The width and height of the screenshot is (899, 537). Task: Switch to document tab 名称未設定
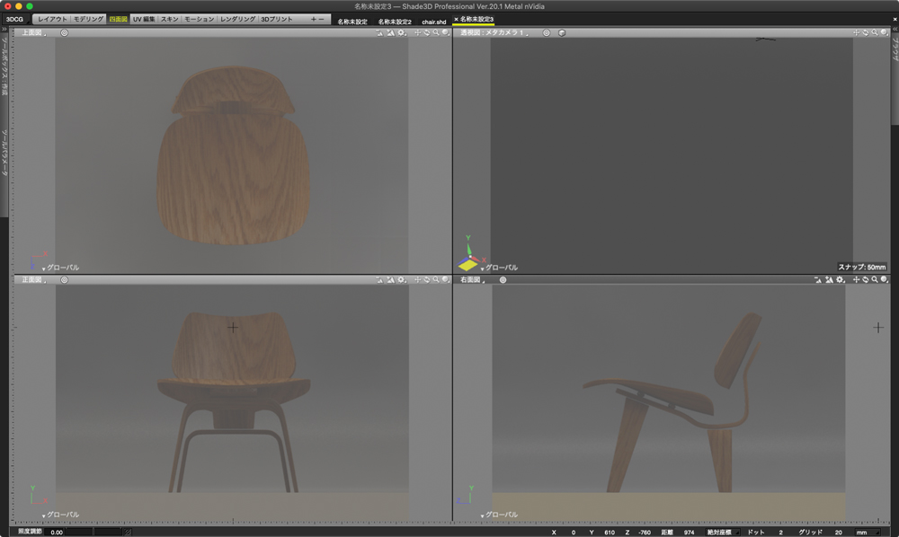point(352,22)
